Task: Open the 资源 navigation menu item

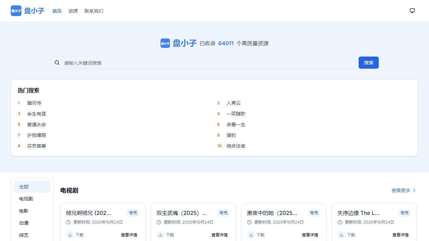Action: point(73,11)
